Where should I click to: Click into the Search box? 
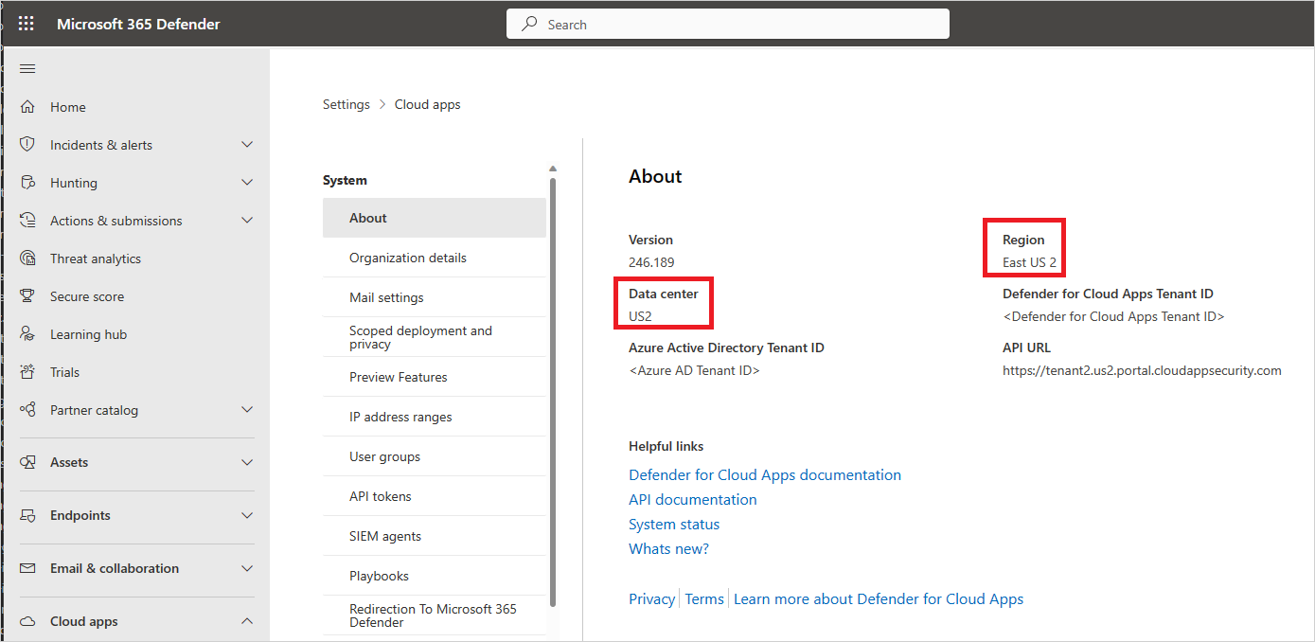coord(728,25)
